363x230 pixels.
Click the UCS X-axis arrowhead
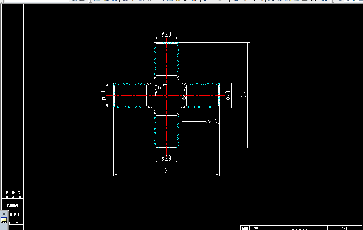pos(208,122)
